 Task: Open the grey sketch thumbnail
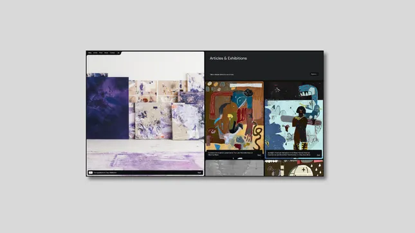click(234, 168)
